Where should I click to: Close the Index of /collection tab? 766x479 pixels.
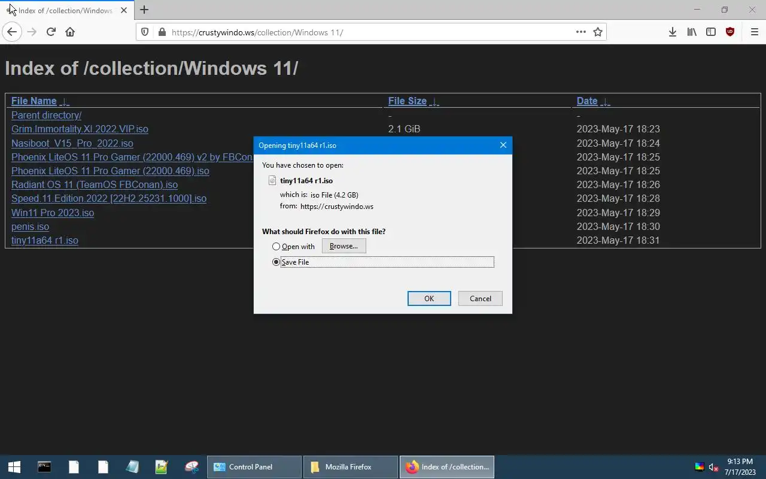124,10
